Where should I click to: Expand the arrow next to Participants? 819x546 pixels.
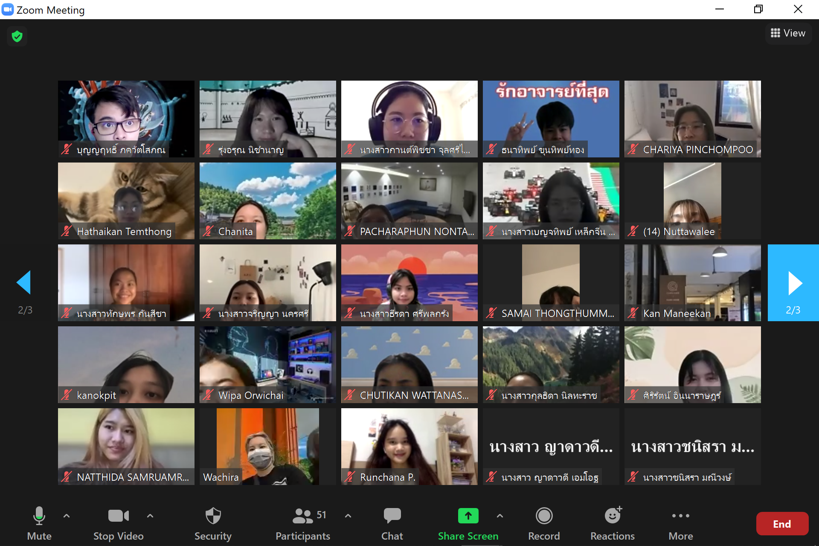[348, 516]
